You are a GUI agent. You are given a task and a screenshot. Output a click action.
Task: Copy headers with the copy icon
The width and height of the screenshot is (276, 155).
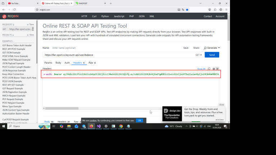click(x=209, y=69)
